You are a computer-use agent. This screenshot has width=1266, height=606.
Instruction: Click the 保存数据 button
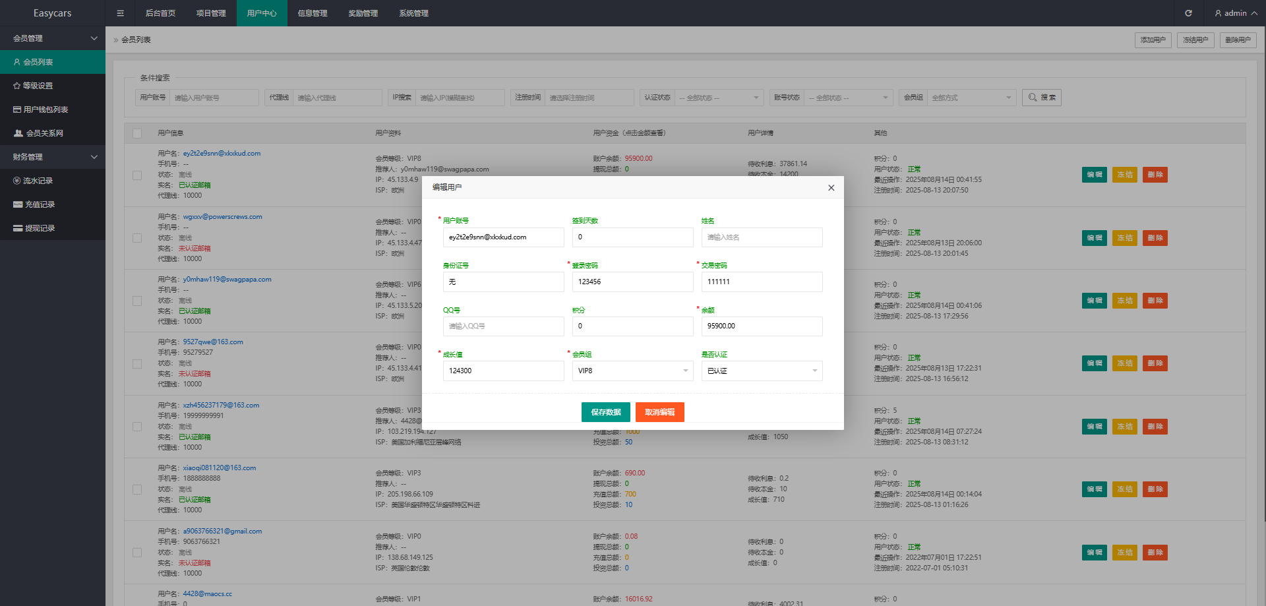point(605,412)
